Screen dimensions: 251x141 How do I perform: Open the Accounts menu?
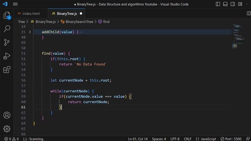pos(7,115)
